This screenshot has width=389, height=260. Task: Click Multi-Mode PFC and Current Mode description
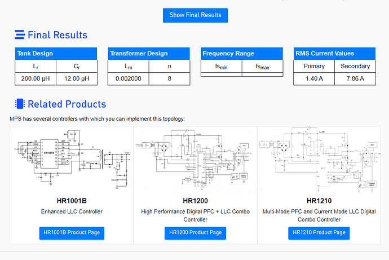pyautogui.click(x=319, y=215)
